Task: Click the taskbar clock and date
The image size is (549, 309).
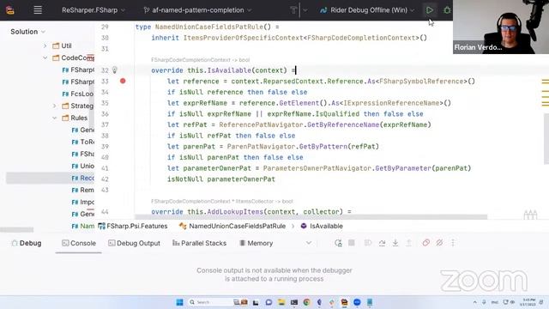Action: [528, 302]
